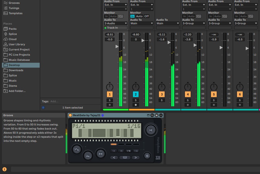Click the pan knob on track 4

coord(187,87)
